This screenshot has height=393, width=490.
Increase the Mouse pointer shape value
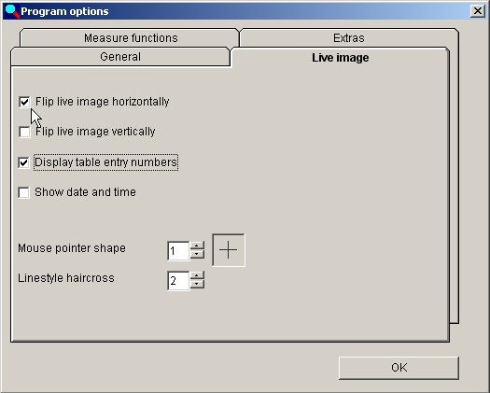click(x=197, y=246)
